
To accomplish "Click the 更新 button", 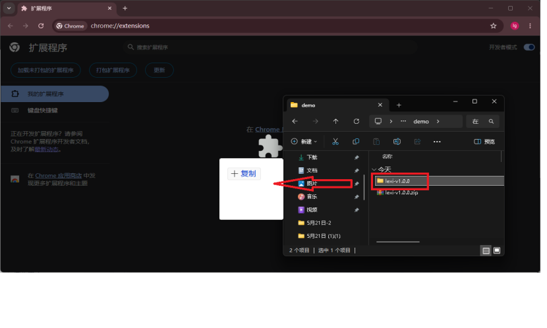I will click(x=159, y=70).
